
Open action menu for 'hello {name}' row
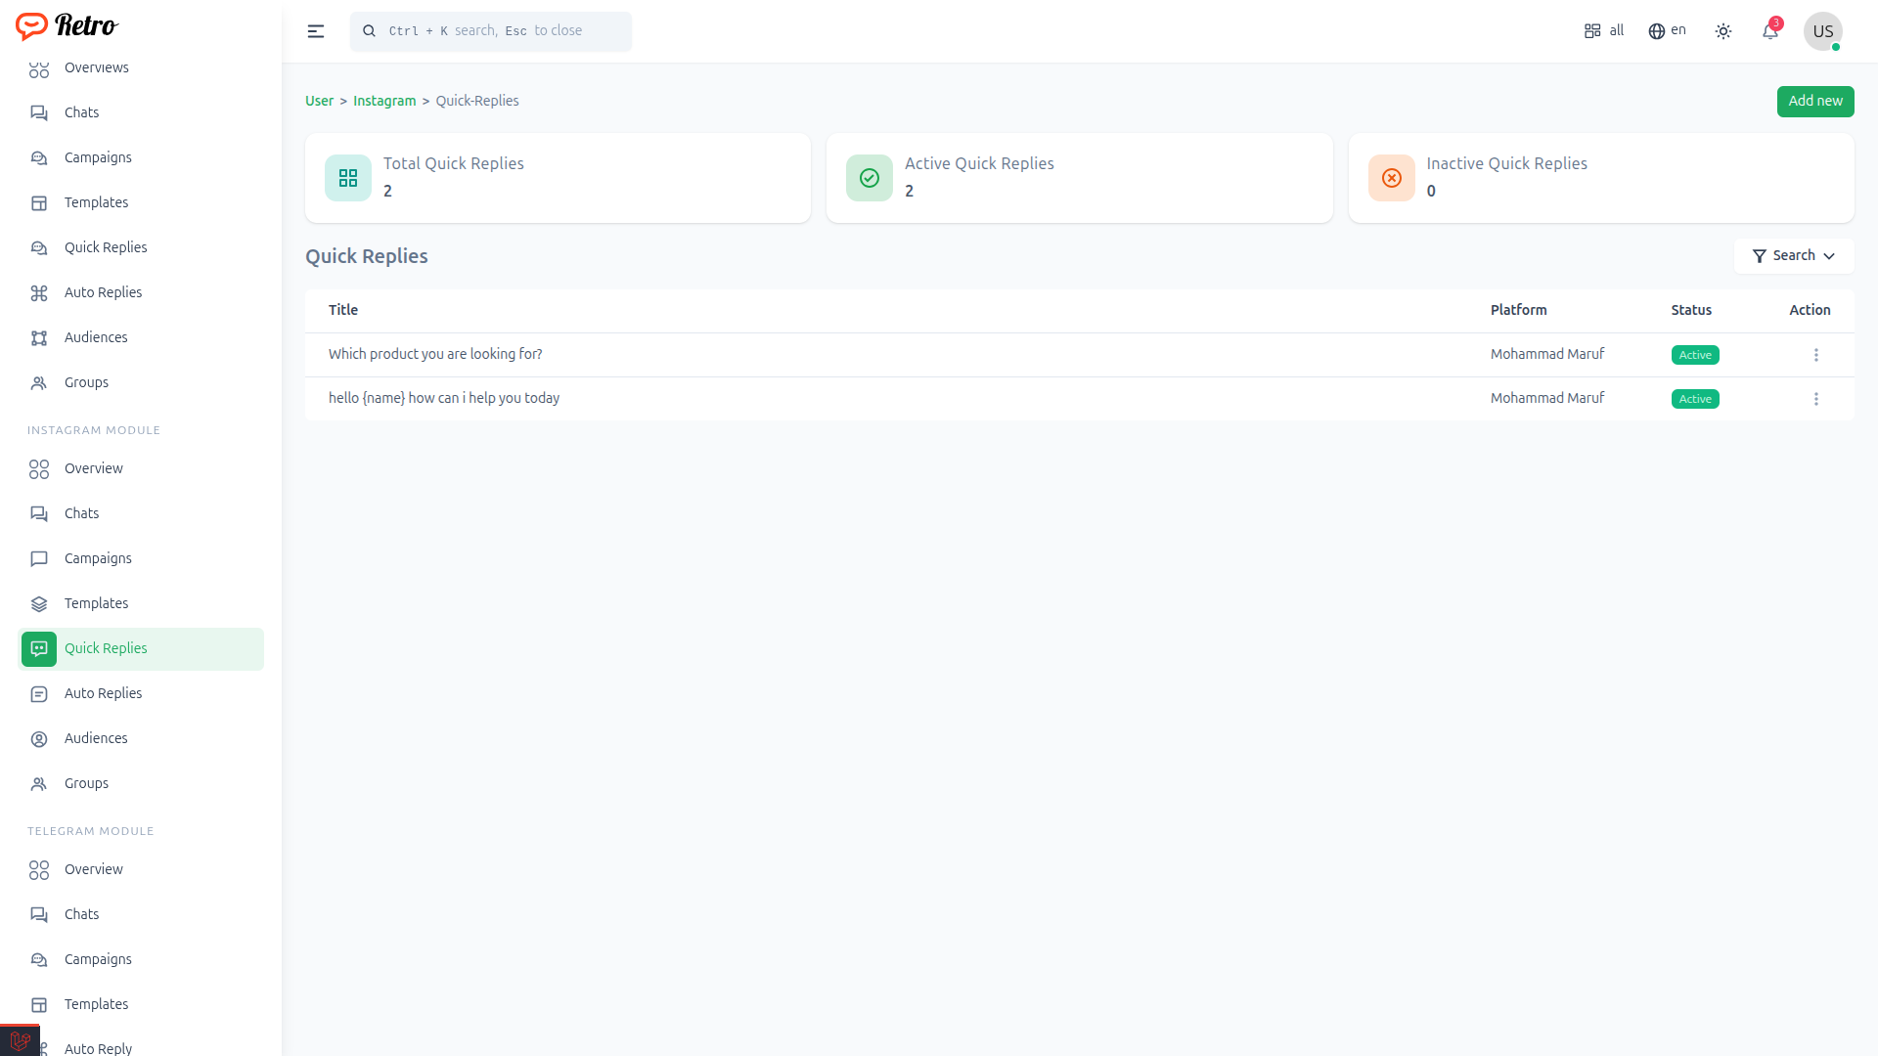click(x=1815, y=399)
